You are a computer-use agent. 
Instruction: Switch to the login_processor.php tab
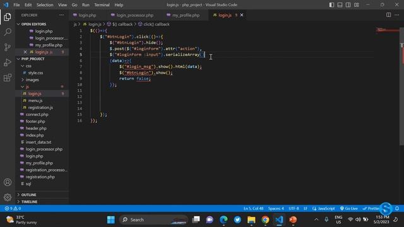pyautogui.click(x=134, y=15)
